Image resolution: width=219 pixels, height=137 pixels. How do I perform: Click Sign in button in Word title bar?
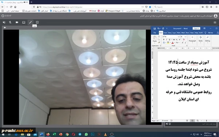point(196,28)
